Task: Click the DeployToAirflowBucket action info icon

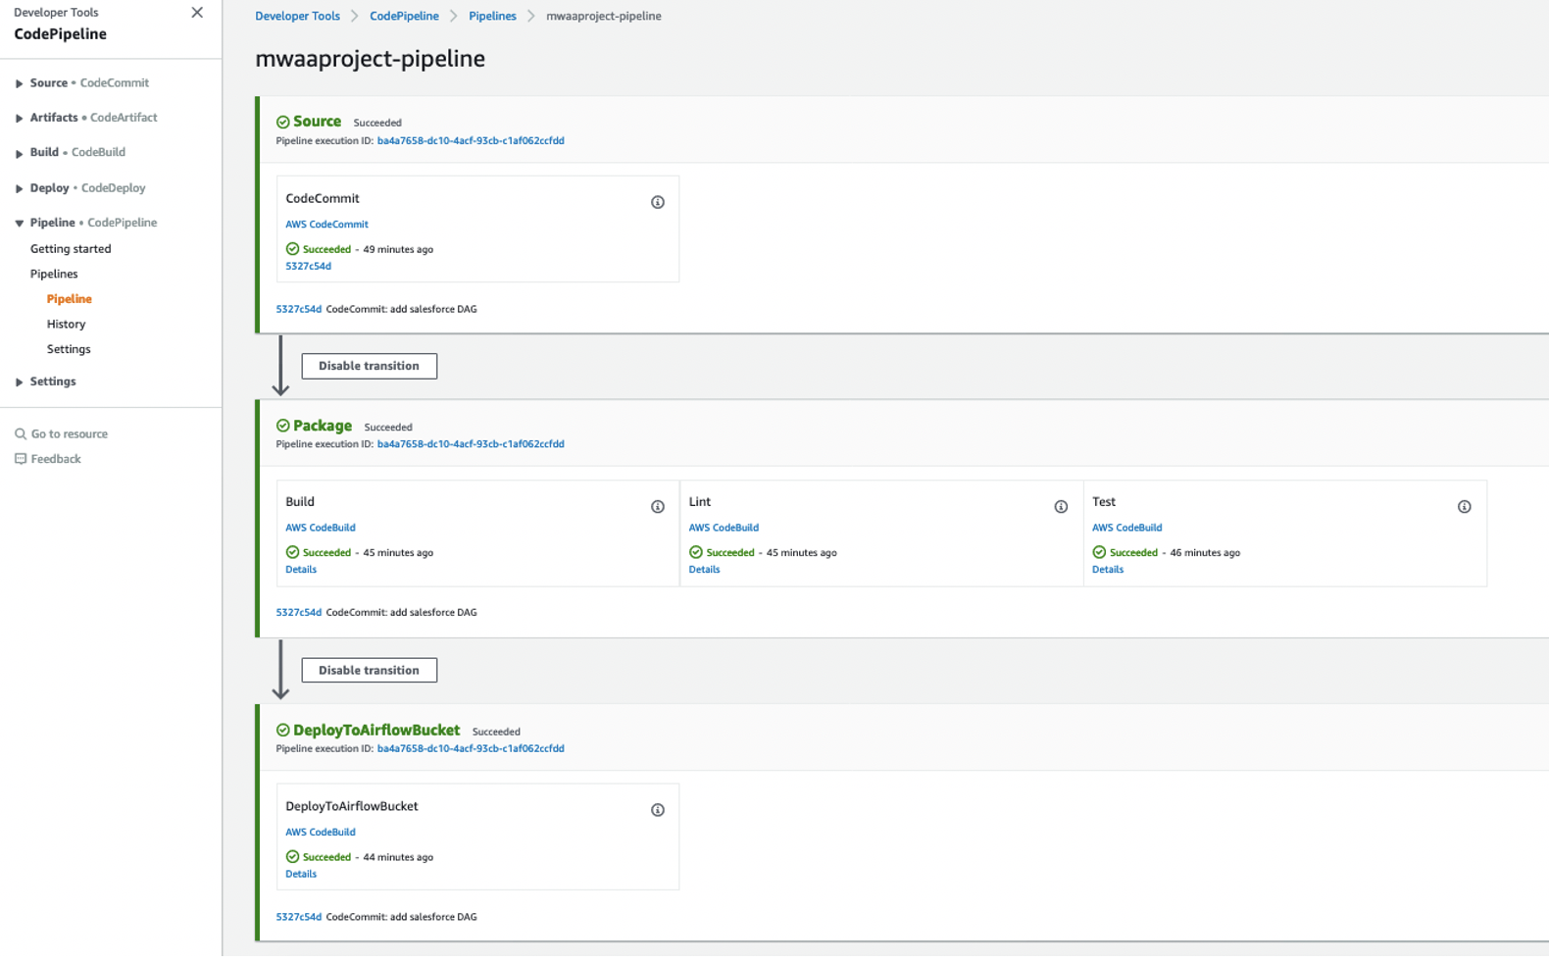Action: pyautogui.click(x=658, y=810)
